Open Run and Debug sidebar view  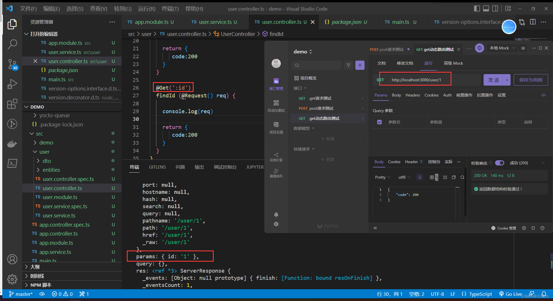click(12, 84)
